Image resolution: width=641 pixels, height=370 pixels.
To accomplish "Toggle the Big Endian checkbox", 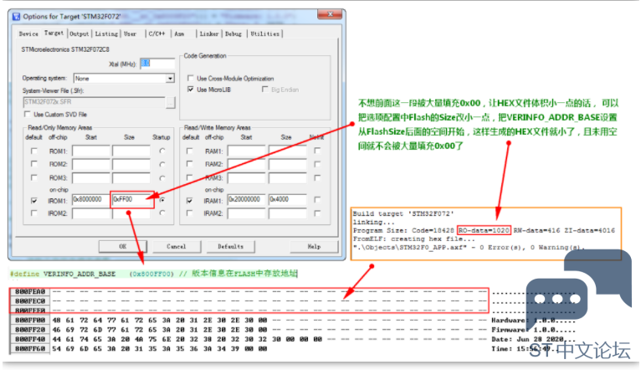I will pos(265,89).
